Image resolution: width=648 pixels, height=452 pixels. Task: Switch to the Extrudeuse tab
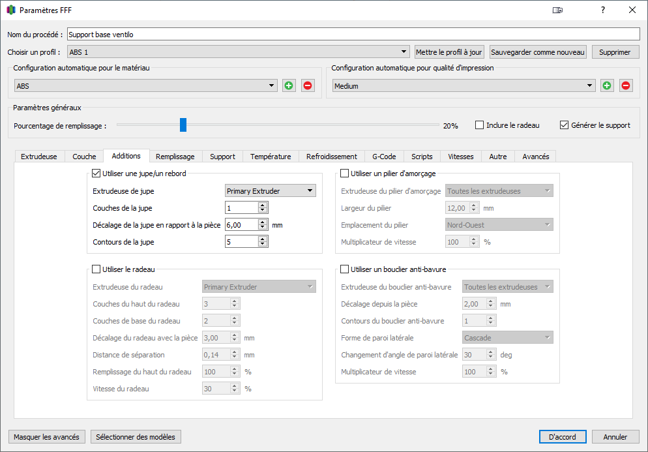[x=39, y=157]
